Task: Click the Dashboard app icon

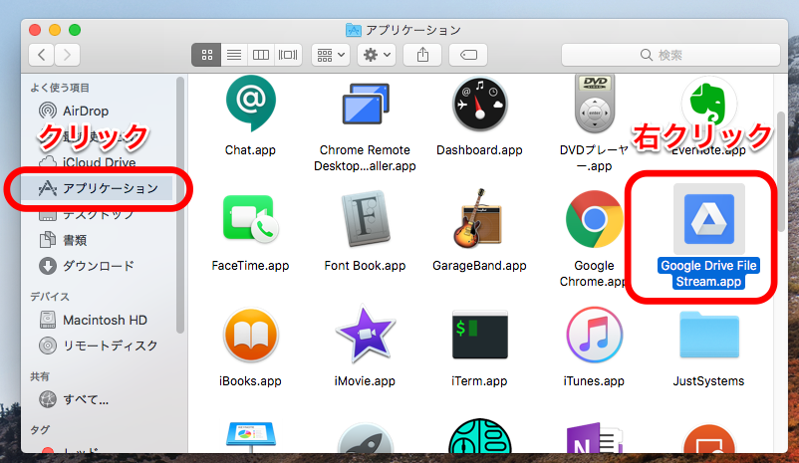Action: (x=479, y=105)
